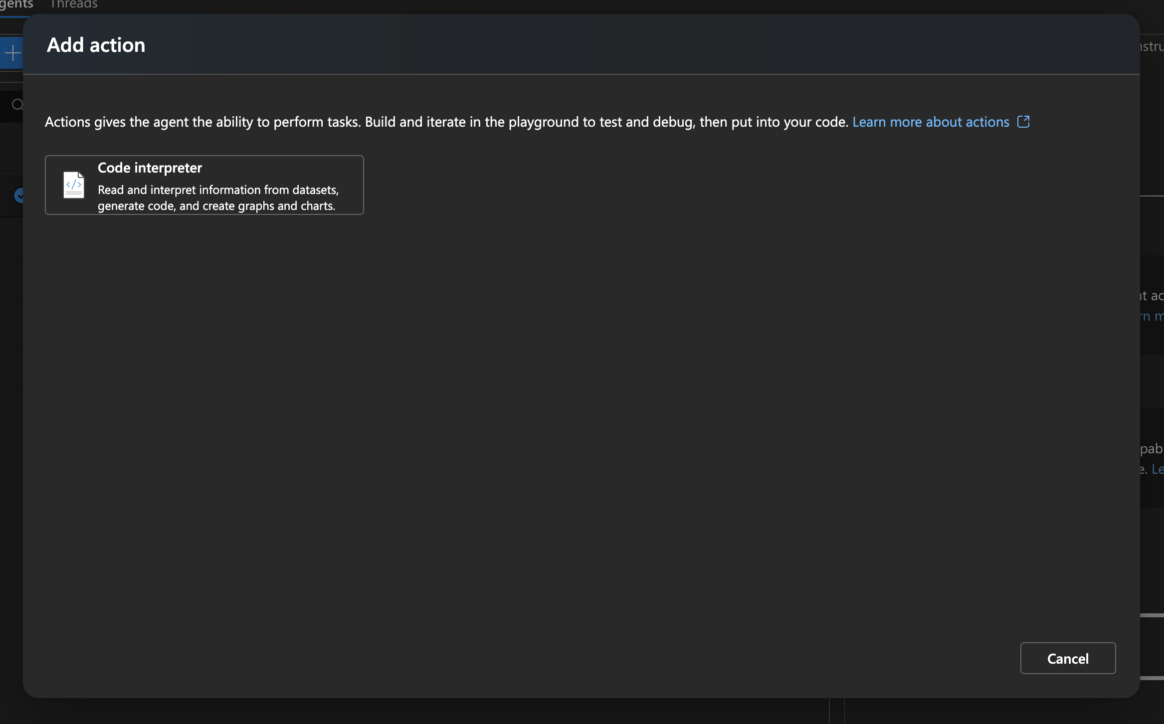Click the blue checkmark circle icon

19,195
